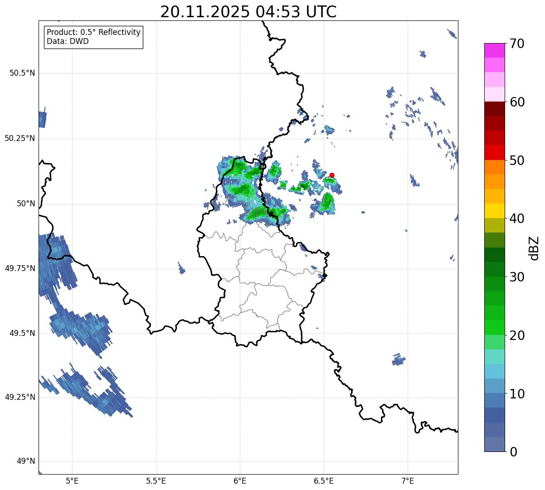Click the orange swatch just below 50

(x=495, y=167)
